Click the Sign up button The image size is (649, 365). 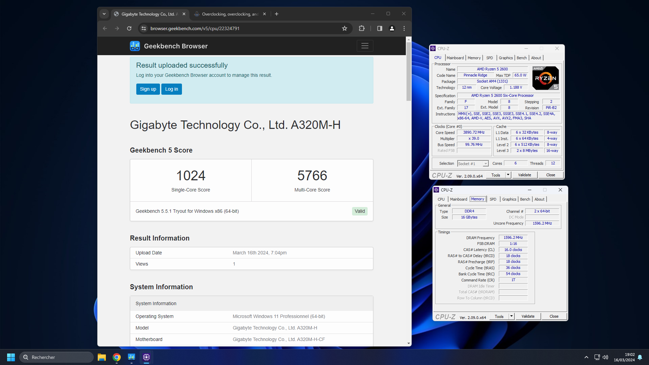(x=148, y=89)
